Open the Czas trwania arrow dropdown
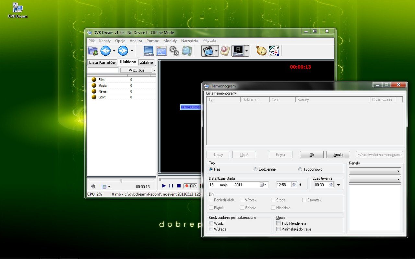Image resolution: width=415 pixels, height=259 pixels. 338,185
